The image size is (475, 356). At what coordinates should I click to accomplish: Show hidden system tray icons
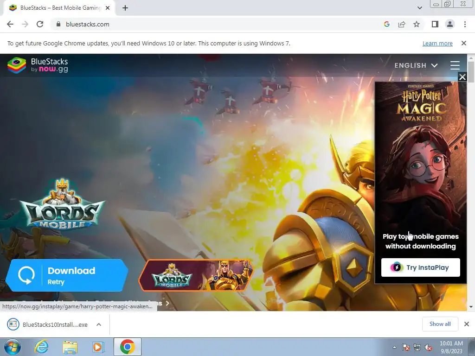pos(394,348)
